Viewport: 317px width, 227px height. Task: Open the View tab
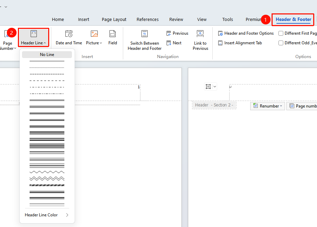(x=202, y=19)
